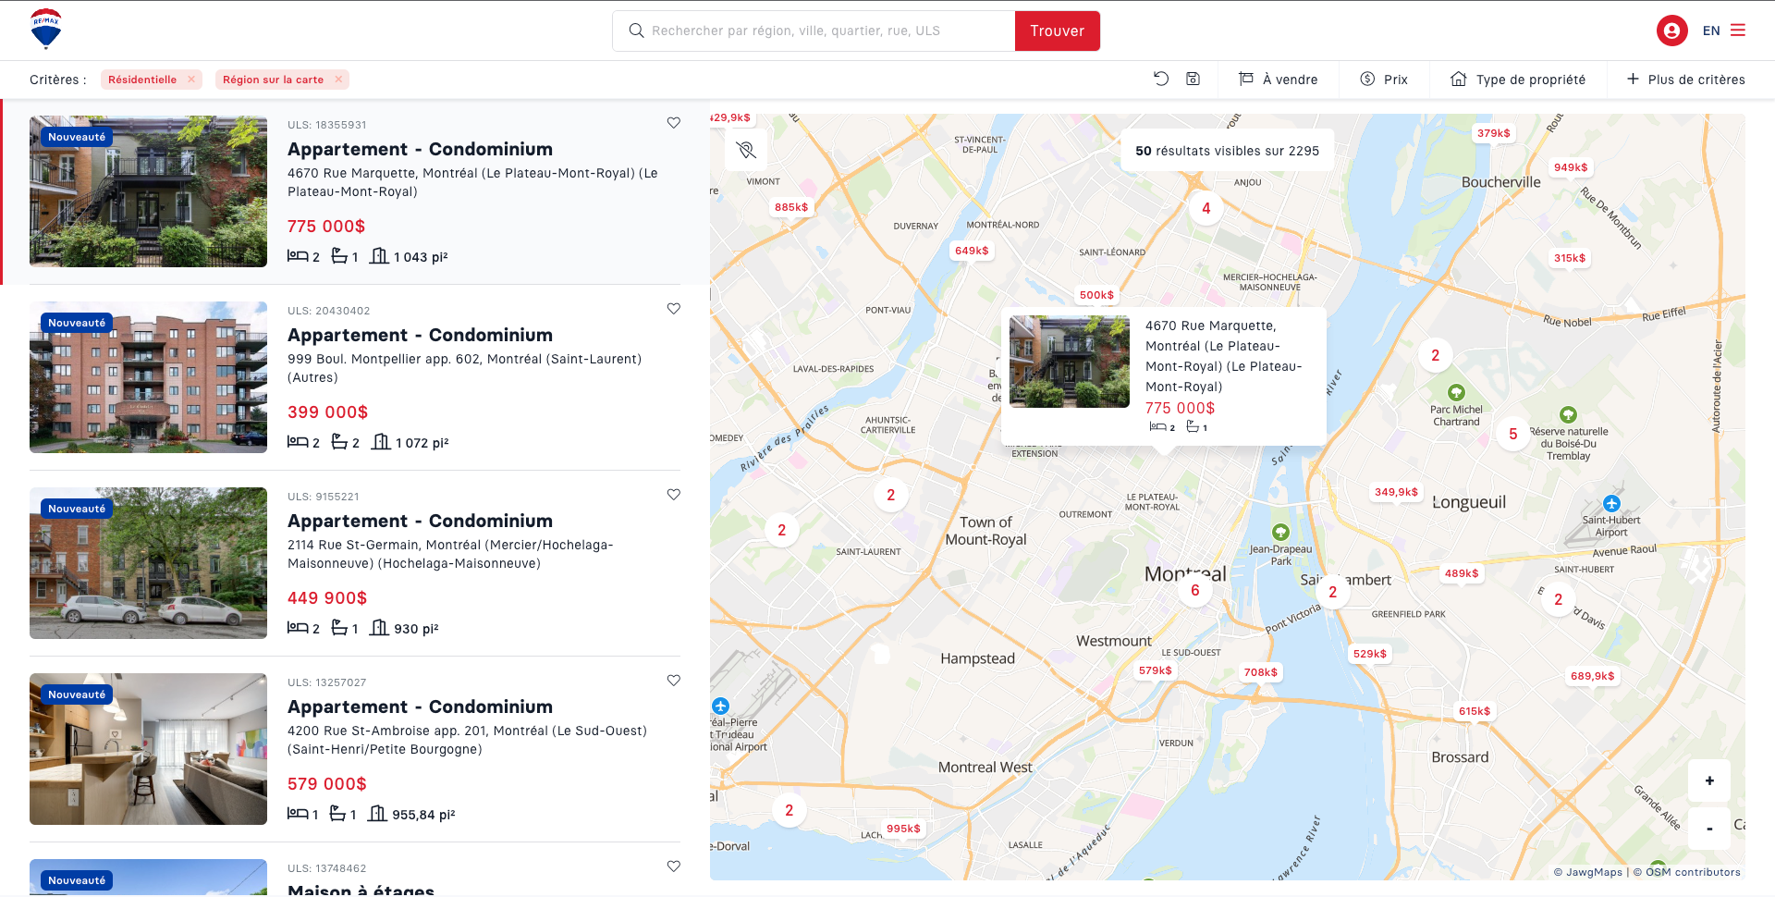
Task: Open the user account icon
Action: (1671, 31)
